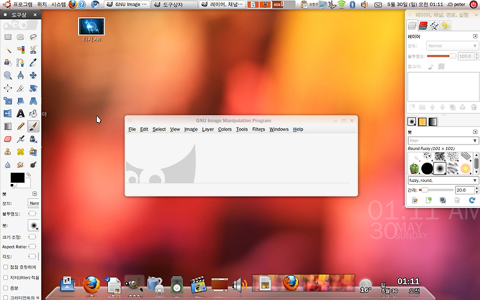Select the Fuzzy Select magic wand tool
This screenshot has width=480, height=300.
(7, 50)
